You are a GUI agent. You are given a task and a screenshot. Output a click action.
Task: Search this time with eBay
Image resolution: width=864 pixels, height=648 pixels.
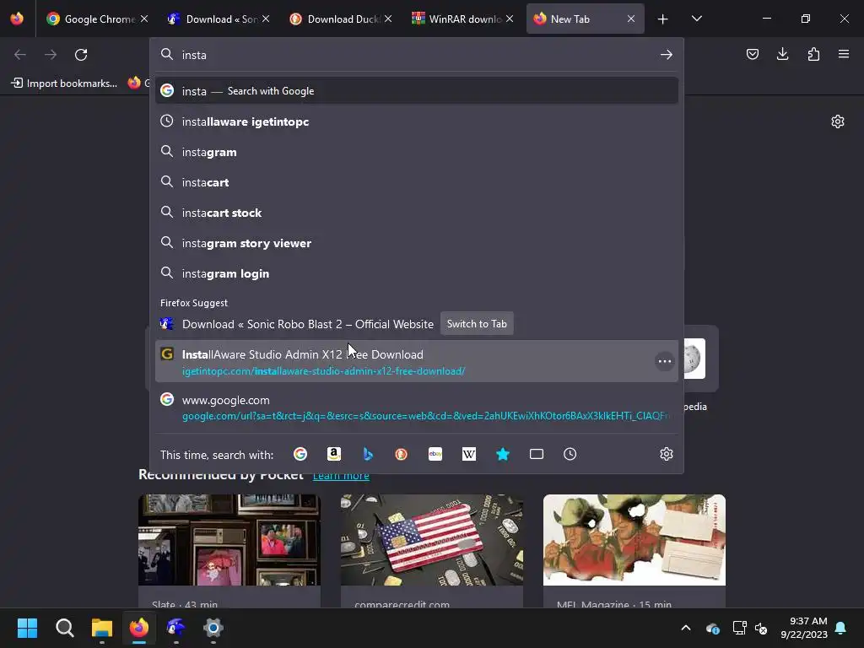tap(435, 454)
